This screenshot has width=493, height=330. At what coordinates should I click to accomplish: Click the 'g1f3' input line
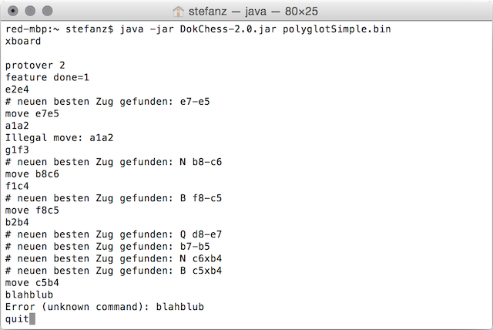17,150
